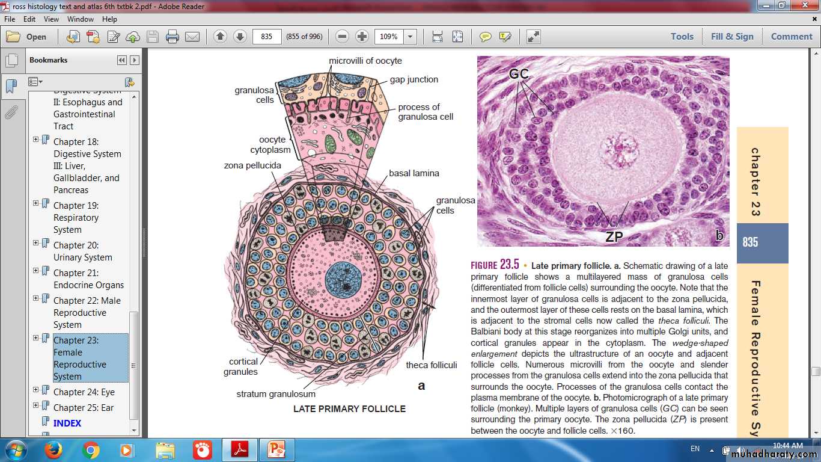This screenshot has height=462, width=821.
Task: Expand the Chapter 19 Respiratory System bookmark
Action: click(36, 203)
